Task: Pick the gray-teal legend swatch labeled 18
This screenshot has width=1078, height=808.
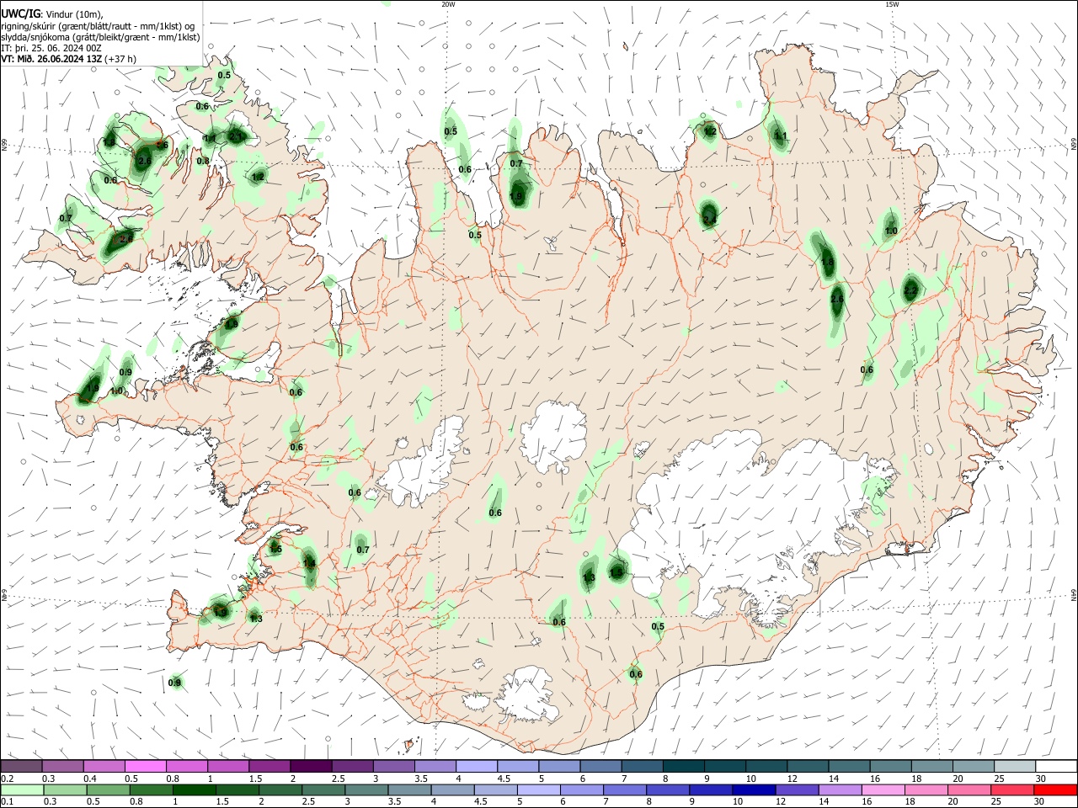Action: point(931,766)
